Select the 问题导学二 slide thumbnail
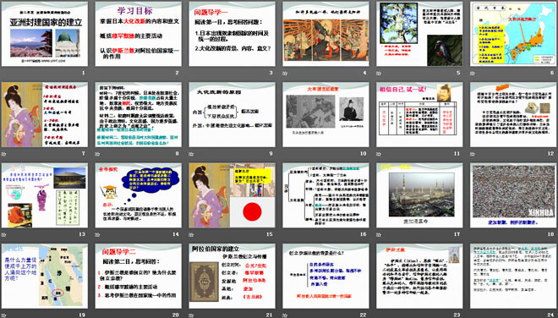Screen dimensions: 558x318 click(x=139, y=276)
